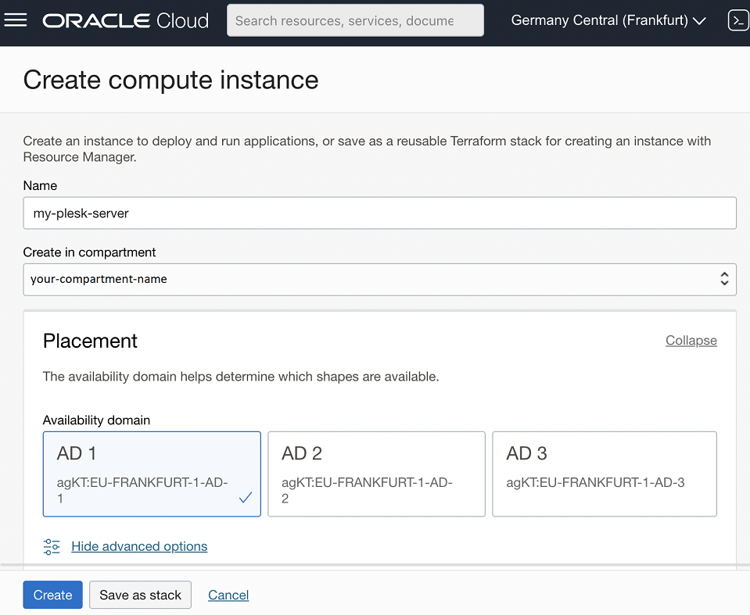Image resolution: width=750 pixels, height=615 pixels.
Task: Open the Germany Central (Frankfurt) region dropdown
Action: click(608, 20)
